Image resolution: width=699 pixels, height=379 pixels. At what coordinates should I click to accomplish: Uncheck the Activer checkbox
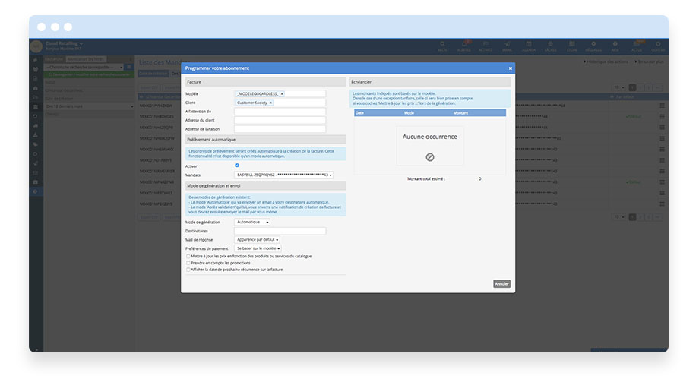tap(237, 165)
